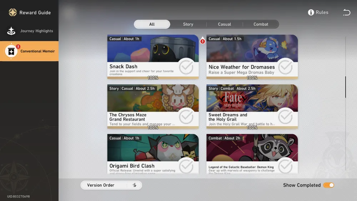Click the sort direction arrows icon
Screen dimensions: 357x201
(x=134, y=185)
